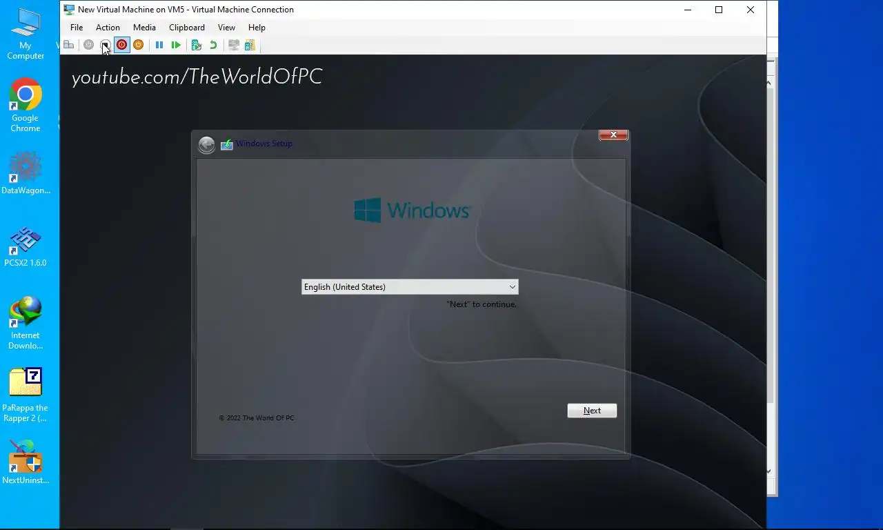Reset the VM with green play icon
The image size is (883, 530).
pos(176,45)
